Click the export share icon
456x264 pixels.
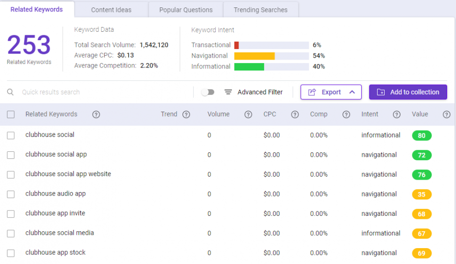[312, 92]
